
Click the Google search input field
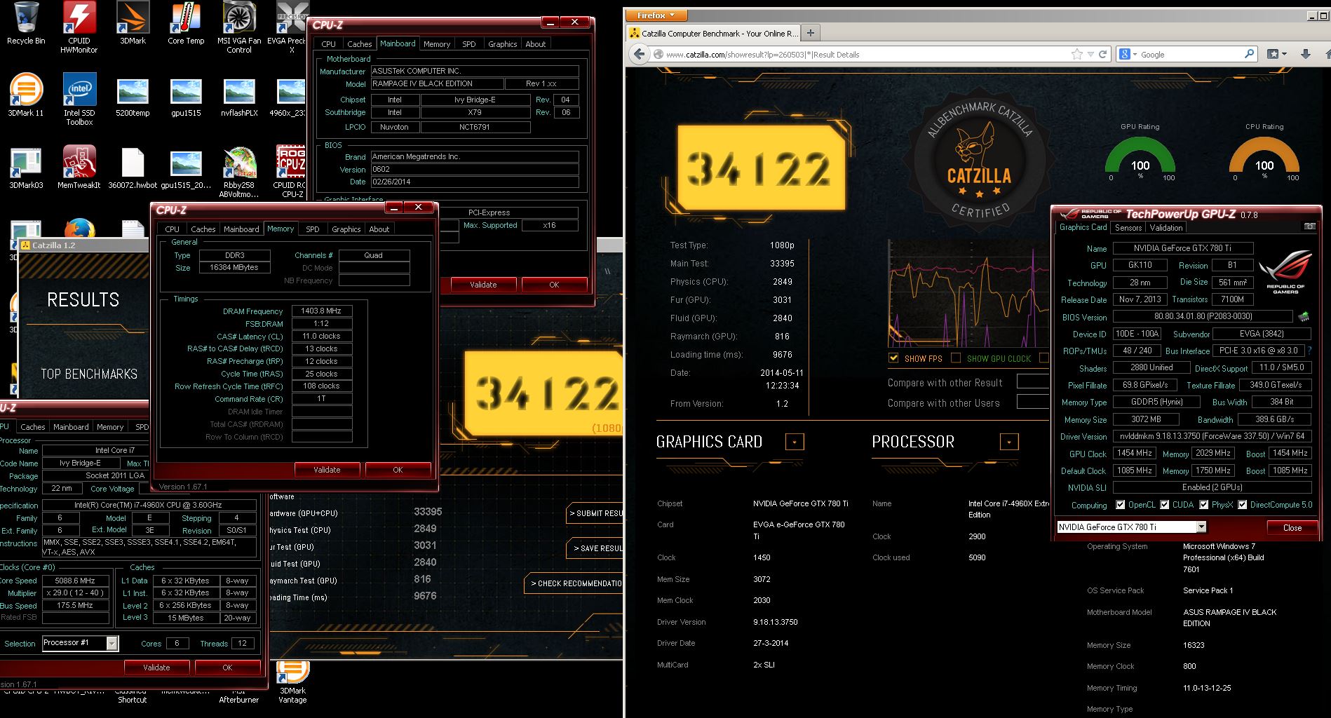pyautogui.click(x=1191, y=54)
